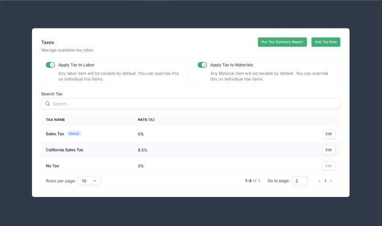Select the 'Sales Tax' name cell
Image resolution: width=382 pixels, height=226 pixels.
[x=55, y=134]
